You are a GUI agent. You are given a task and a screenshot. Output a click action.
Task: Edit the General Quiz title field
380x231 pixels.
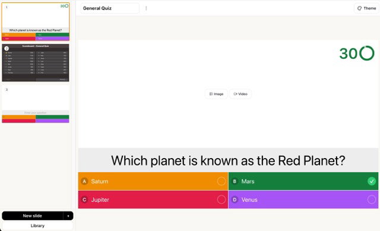[x=110, y=8]
